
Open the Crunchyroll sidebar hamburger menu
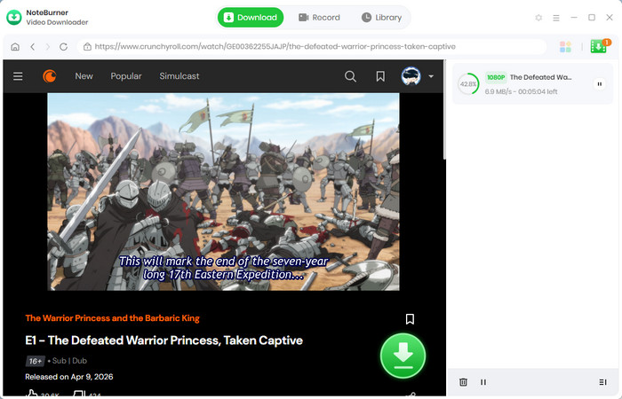pos(18,76)
